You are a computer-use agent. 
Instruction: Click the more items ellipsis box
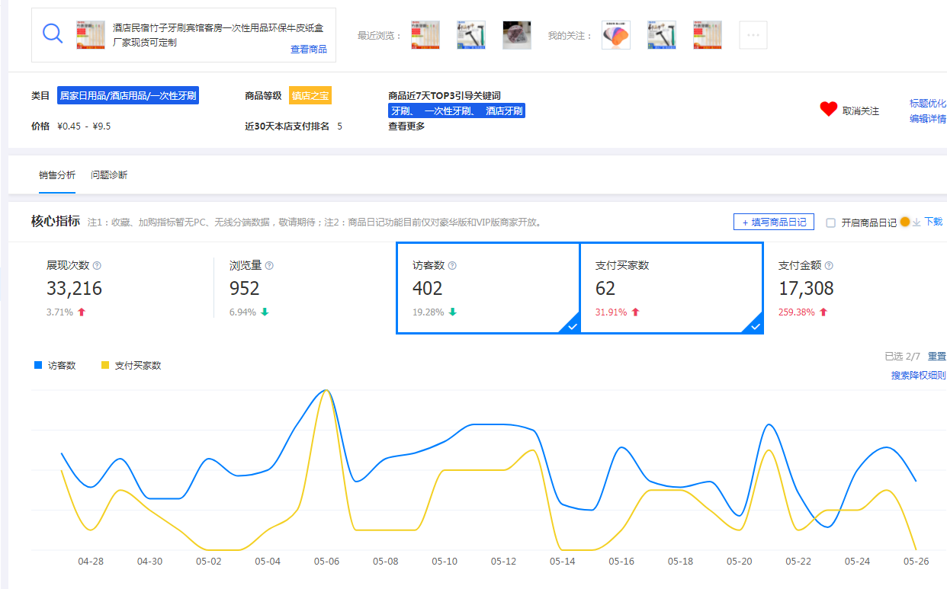coord(753,35)
